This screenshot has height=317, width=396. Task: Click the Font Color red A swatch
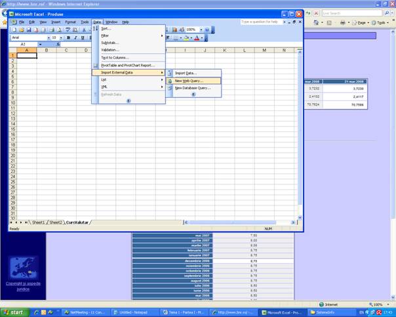point(197,38)
